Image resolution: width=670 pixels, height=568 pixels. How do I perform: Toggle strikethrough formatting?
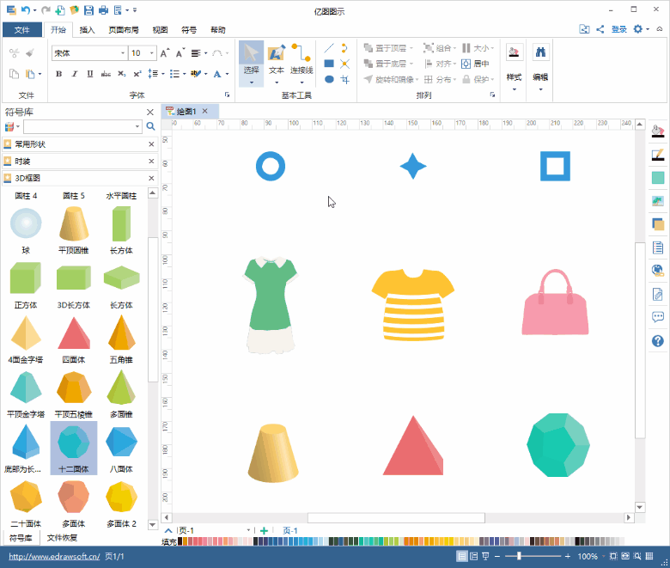point(106,74)
